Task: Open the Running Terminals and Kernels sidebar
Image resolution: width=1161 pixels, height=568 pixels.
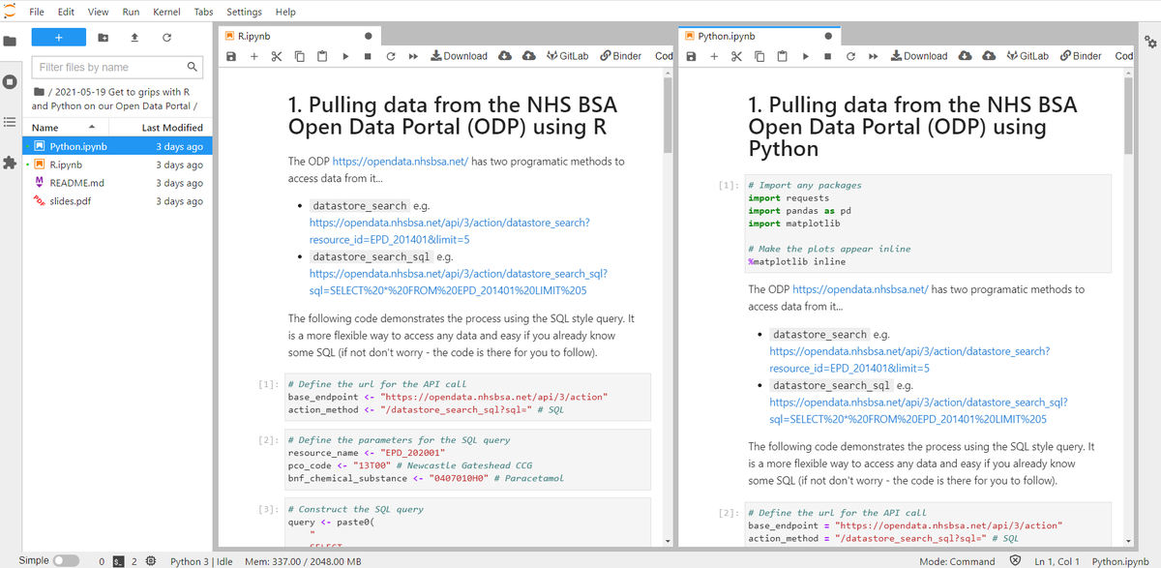Action: coord(10,81)
